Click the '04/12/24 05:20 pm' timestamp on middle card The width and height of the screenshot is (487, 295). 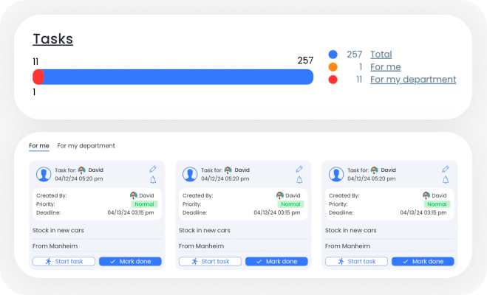pos(225,178)
